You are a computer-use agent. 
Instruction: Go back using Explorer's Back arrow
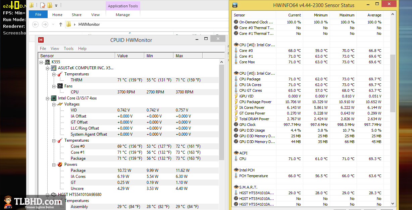tap(36, 24)
